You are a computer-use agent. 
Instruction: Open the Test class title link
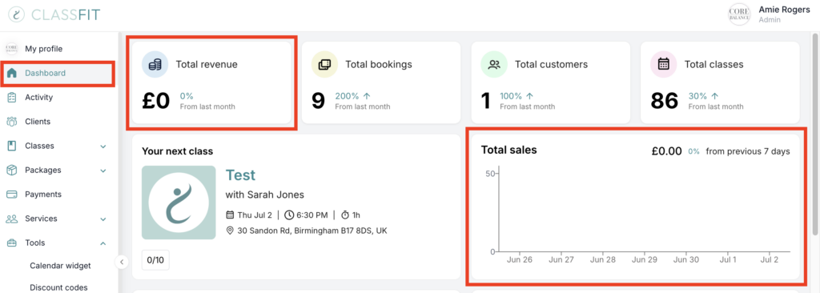pos(240,175)
